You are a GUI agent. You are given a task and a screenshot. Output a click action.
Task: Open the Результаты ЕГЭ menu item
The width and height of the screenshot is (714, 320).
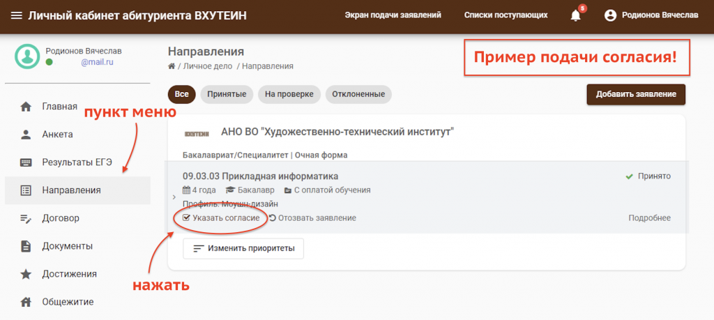(x=77, y=162)
